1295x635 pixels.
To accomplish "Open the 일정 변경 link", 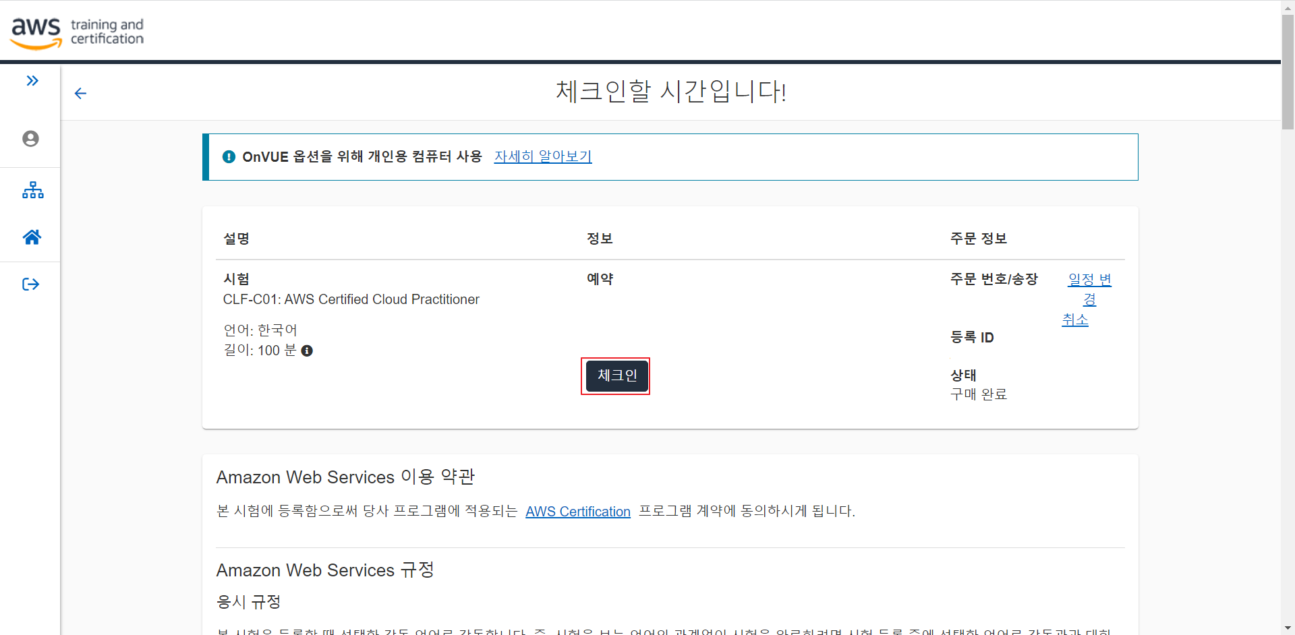I will (1090, 289).
